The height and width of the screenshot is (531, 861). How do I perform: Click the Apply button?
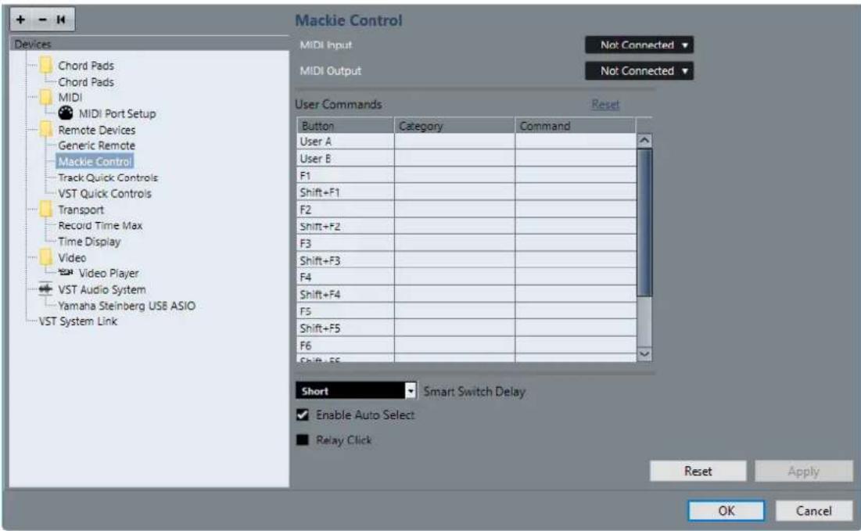tap(804, 471)
